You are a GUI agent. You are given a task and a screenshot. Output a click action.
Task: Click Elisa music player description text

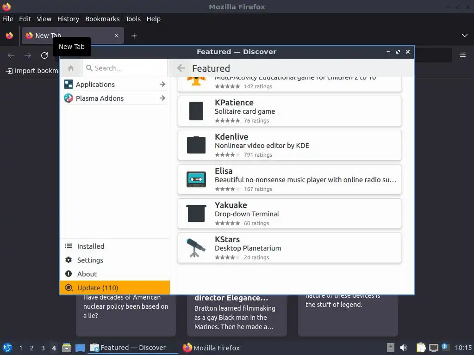[306, 180]
